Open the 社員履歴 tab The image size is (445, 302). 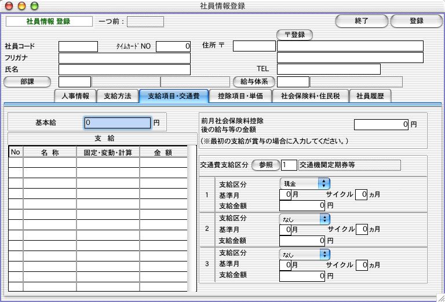pos(370,97)
